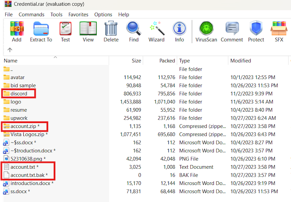Go up one folder level arrow

(x=10, y=50)
